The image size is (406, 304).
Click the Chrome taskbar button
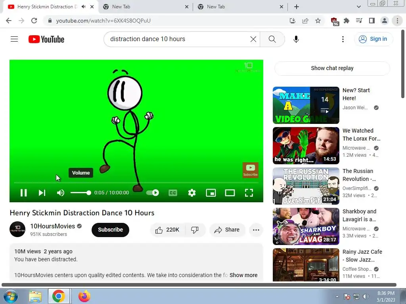59,296
